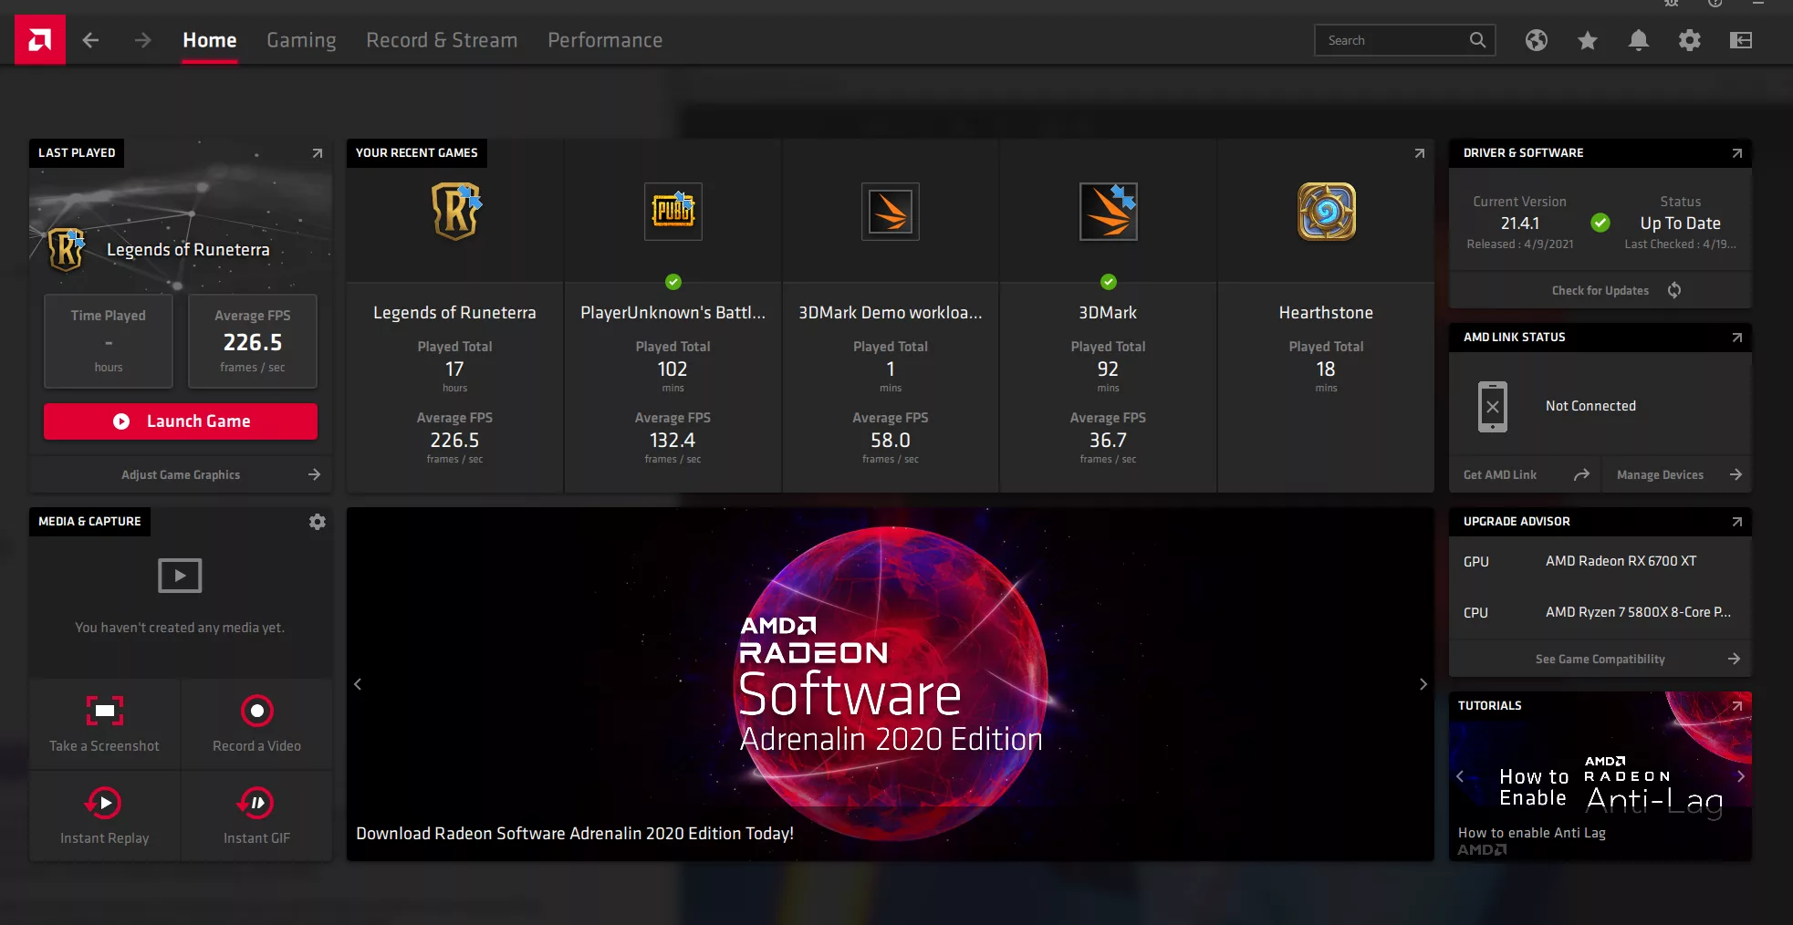Open the Adrenalin 2020 Edition banner

coord(891,684)
